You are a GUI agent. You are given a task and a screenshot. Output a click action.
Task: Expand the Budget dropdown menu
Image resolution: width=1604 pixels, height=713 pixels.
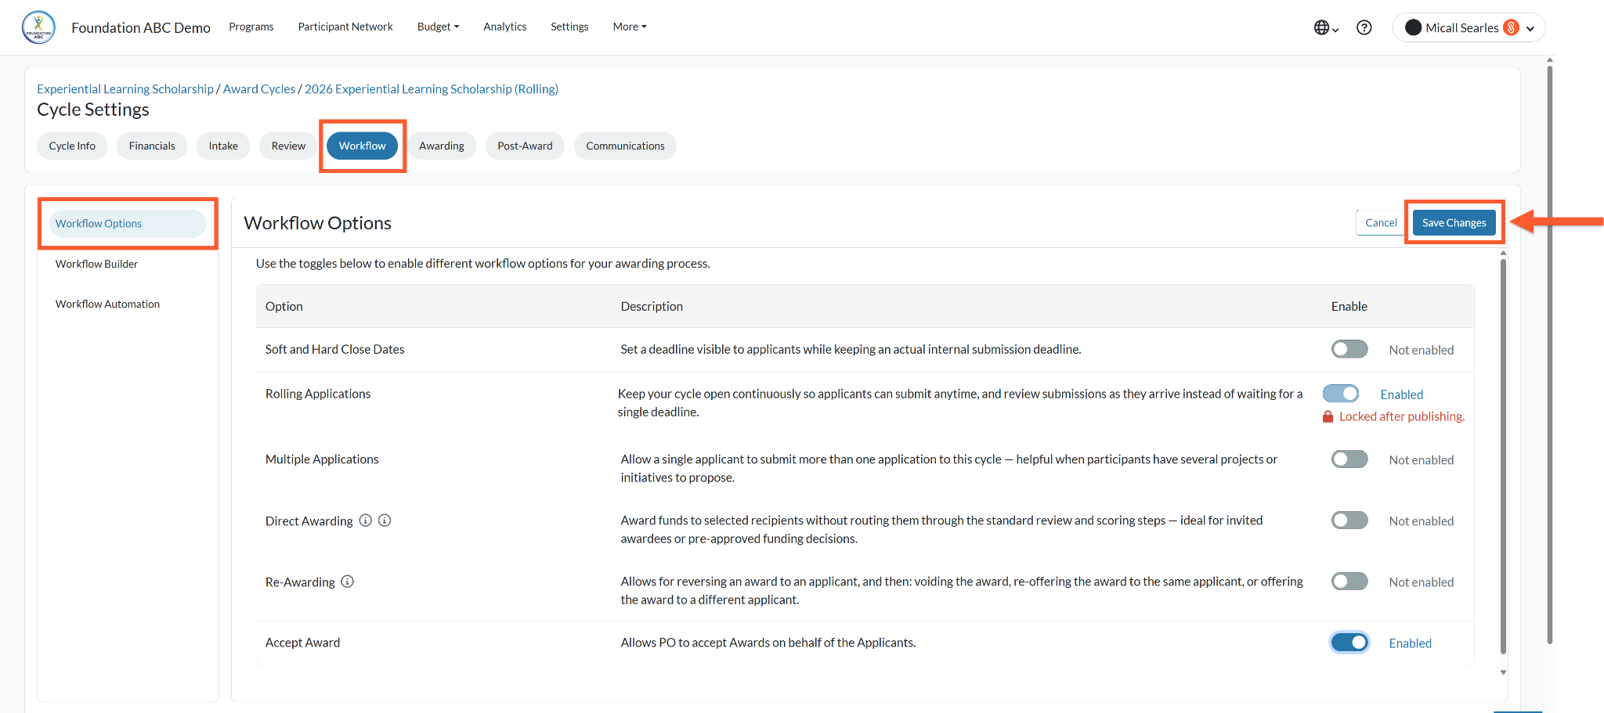click(x=438, y=27)
